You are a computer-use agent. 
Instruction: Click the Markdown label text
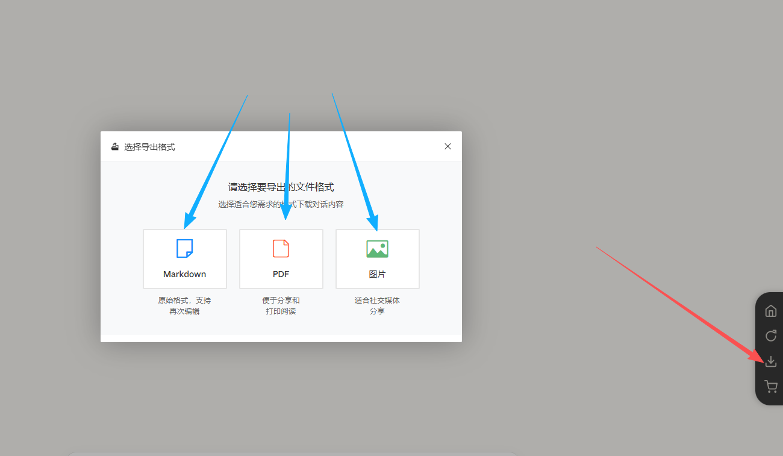[x=184, y=274]
